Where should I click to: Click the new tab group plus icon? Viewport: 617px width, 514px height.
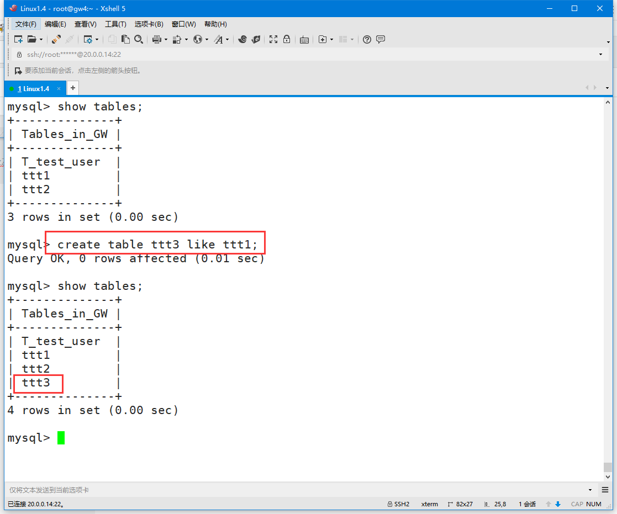point(322,39)
